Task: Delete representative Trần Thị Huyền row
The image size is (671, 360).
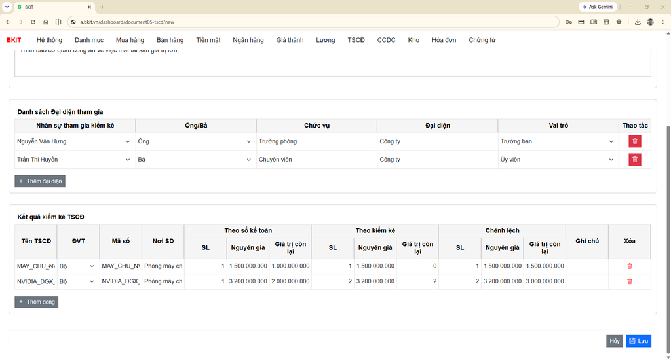Action: tap(634, 160)
